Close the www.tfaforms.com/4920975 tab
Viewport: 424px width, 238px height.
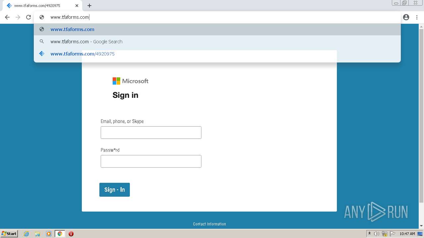click(77, 6)
